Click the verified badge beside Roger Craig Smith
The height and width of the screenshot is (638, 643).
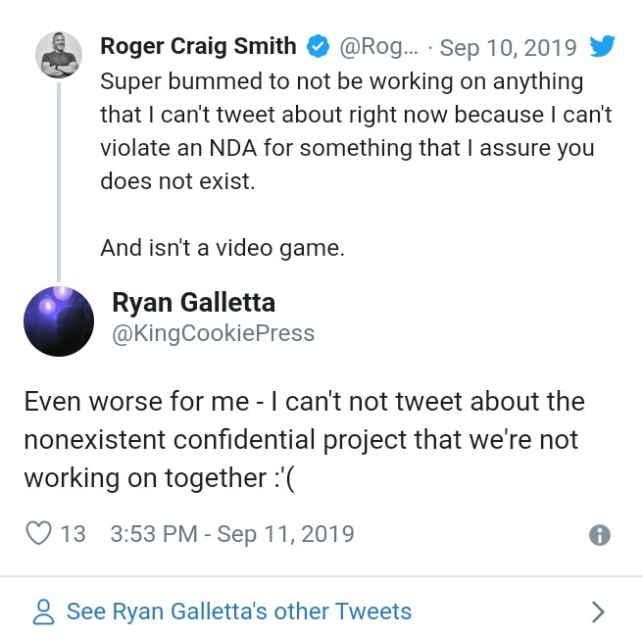coord(319,46)
